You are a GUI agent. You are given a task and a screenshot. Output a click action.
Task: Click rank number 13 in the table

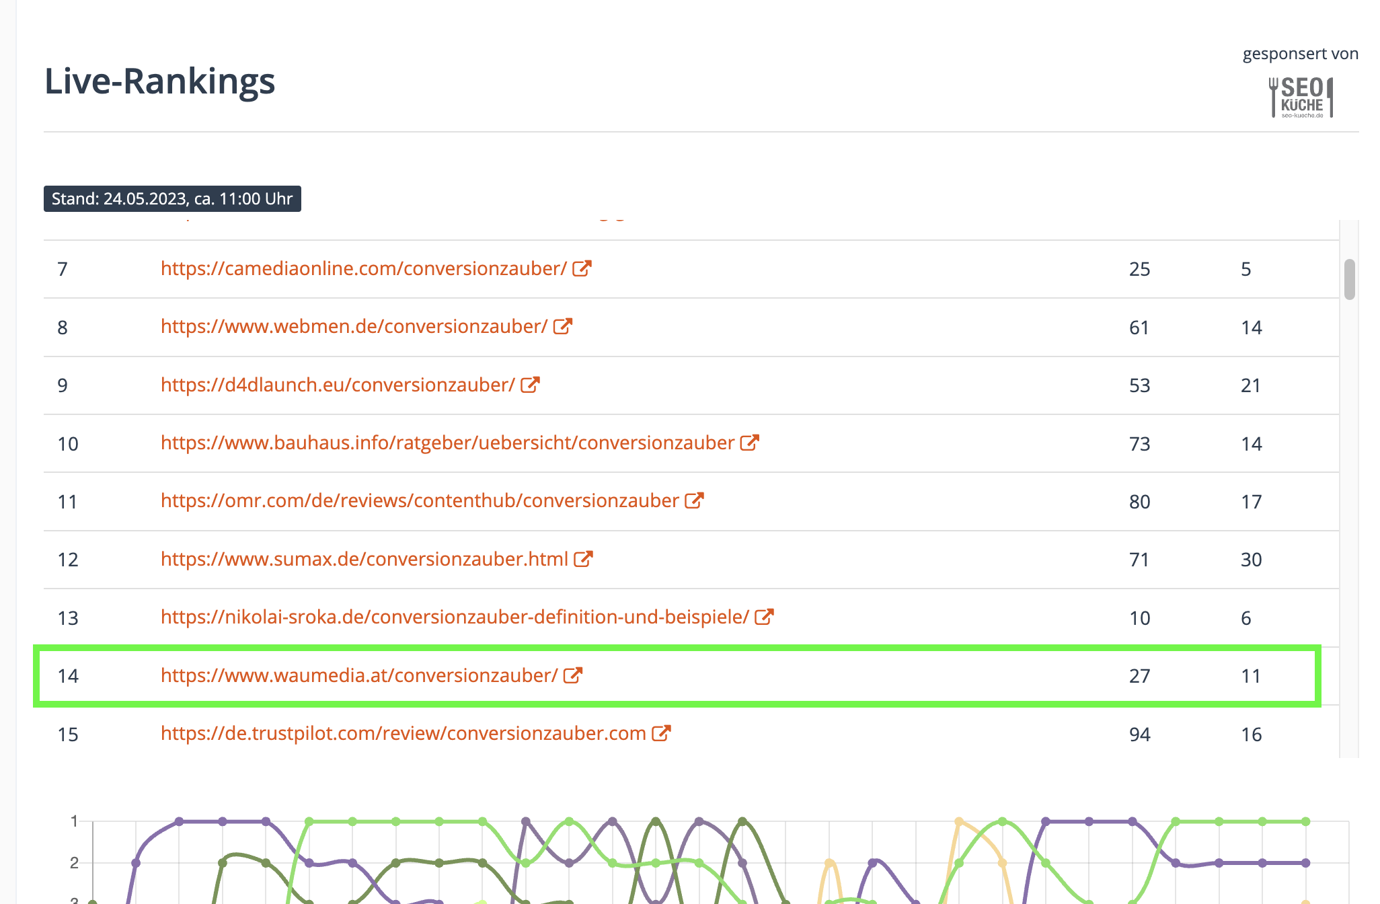tap(68, 618)
